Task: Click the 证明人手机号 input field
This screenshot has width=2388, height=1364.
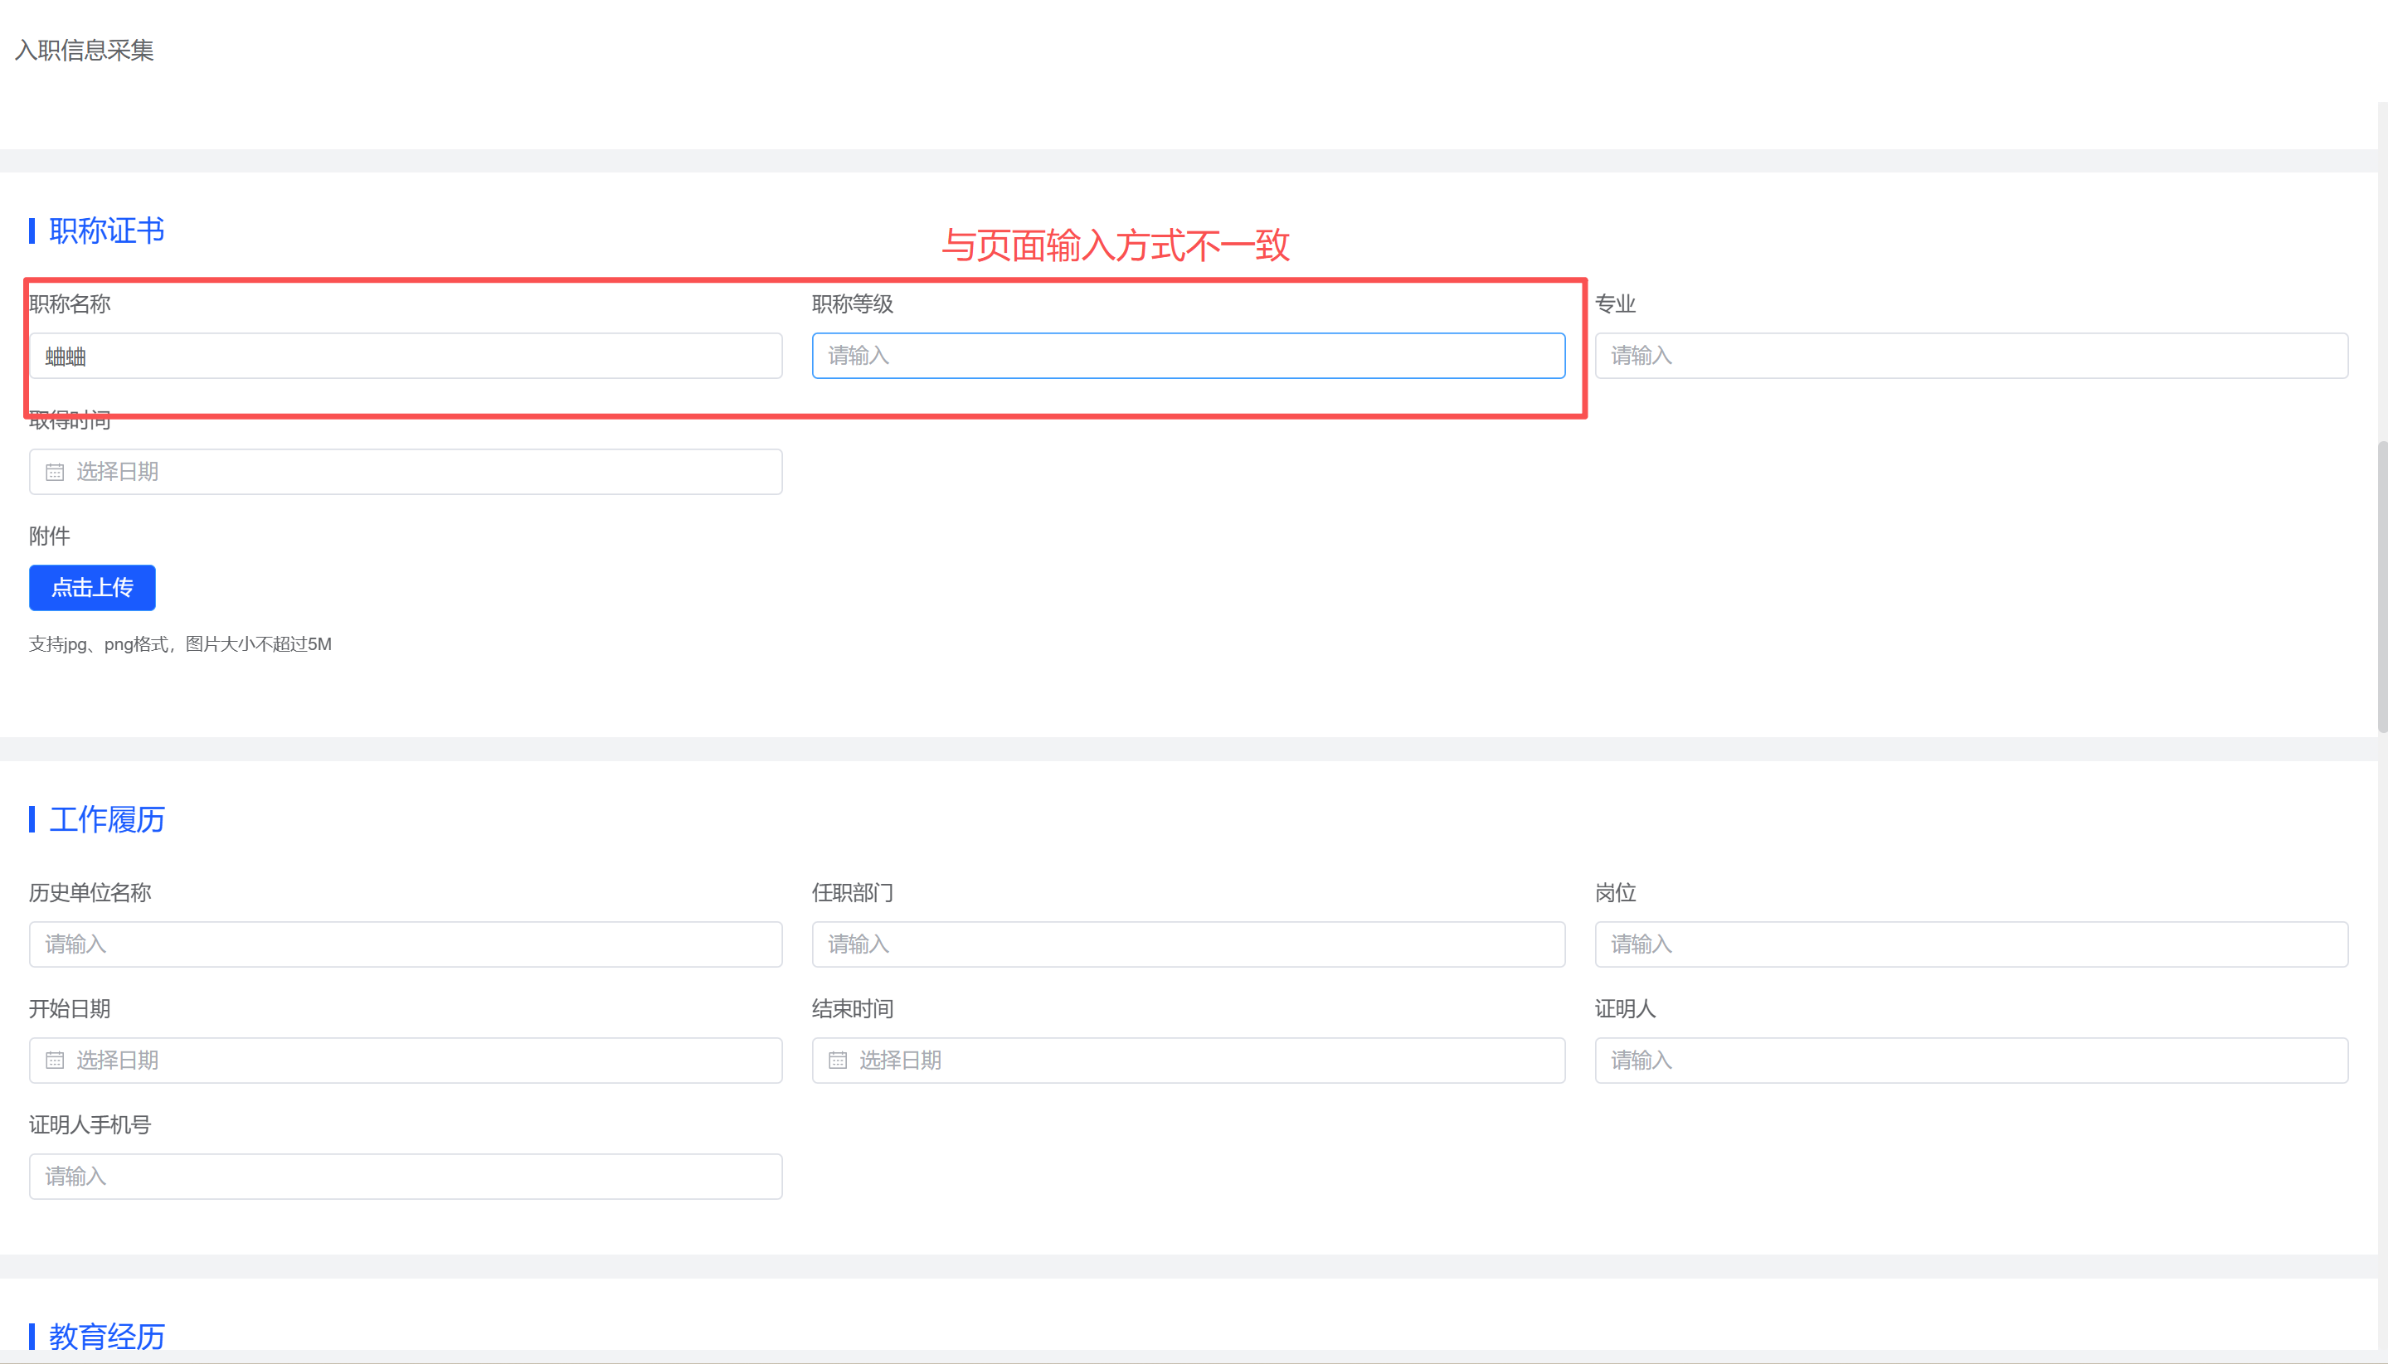Action: tap(405, 1177)
